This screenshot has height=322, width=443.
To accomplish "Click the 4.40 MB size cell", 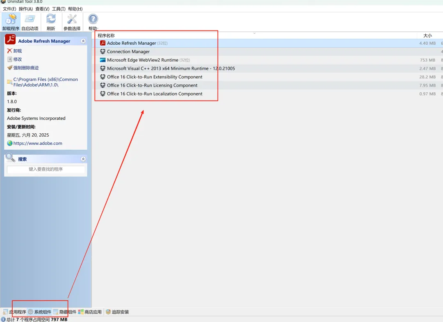I will (427, 43).
